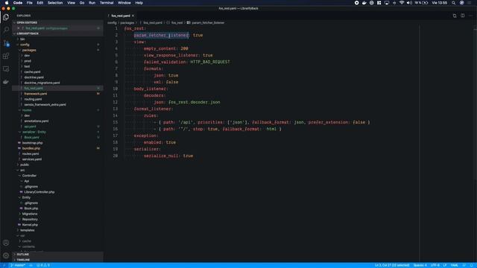The height and width of the screenshot is (268, 477).
Task: Expand the bin folder
Action: (22, 39)
